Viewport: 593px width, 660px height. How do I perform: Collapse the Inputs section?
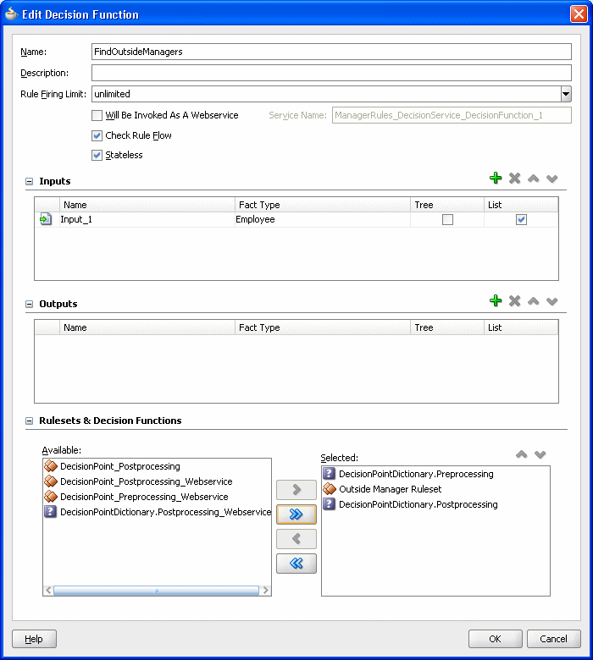click(29, 181)
